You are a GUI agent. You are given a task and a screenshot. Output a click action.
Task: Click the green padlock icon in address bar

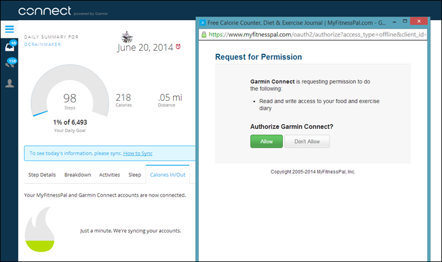(204, 35)
